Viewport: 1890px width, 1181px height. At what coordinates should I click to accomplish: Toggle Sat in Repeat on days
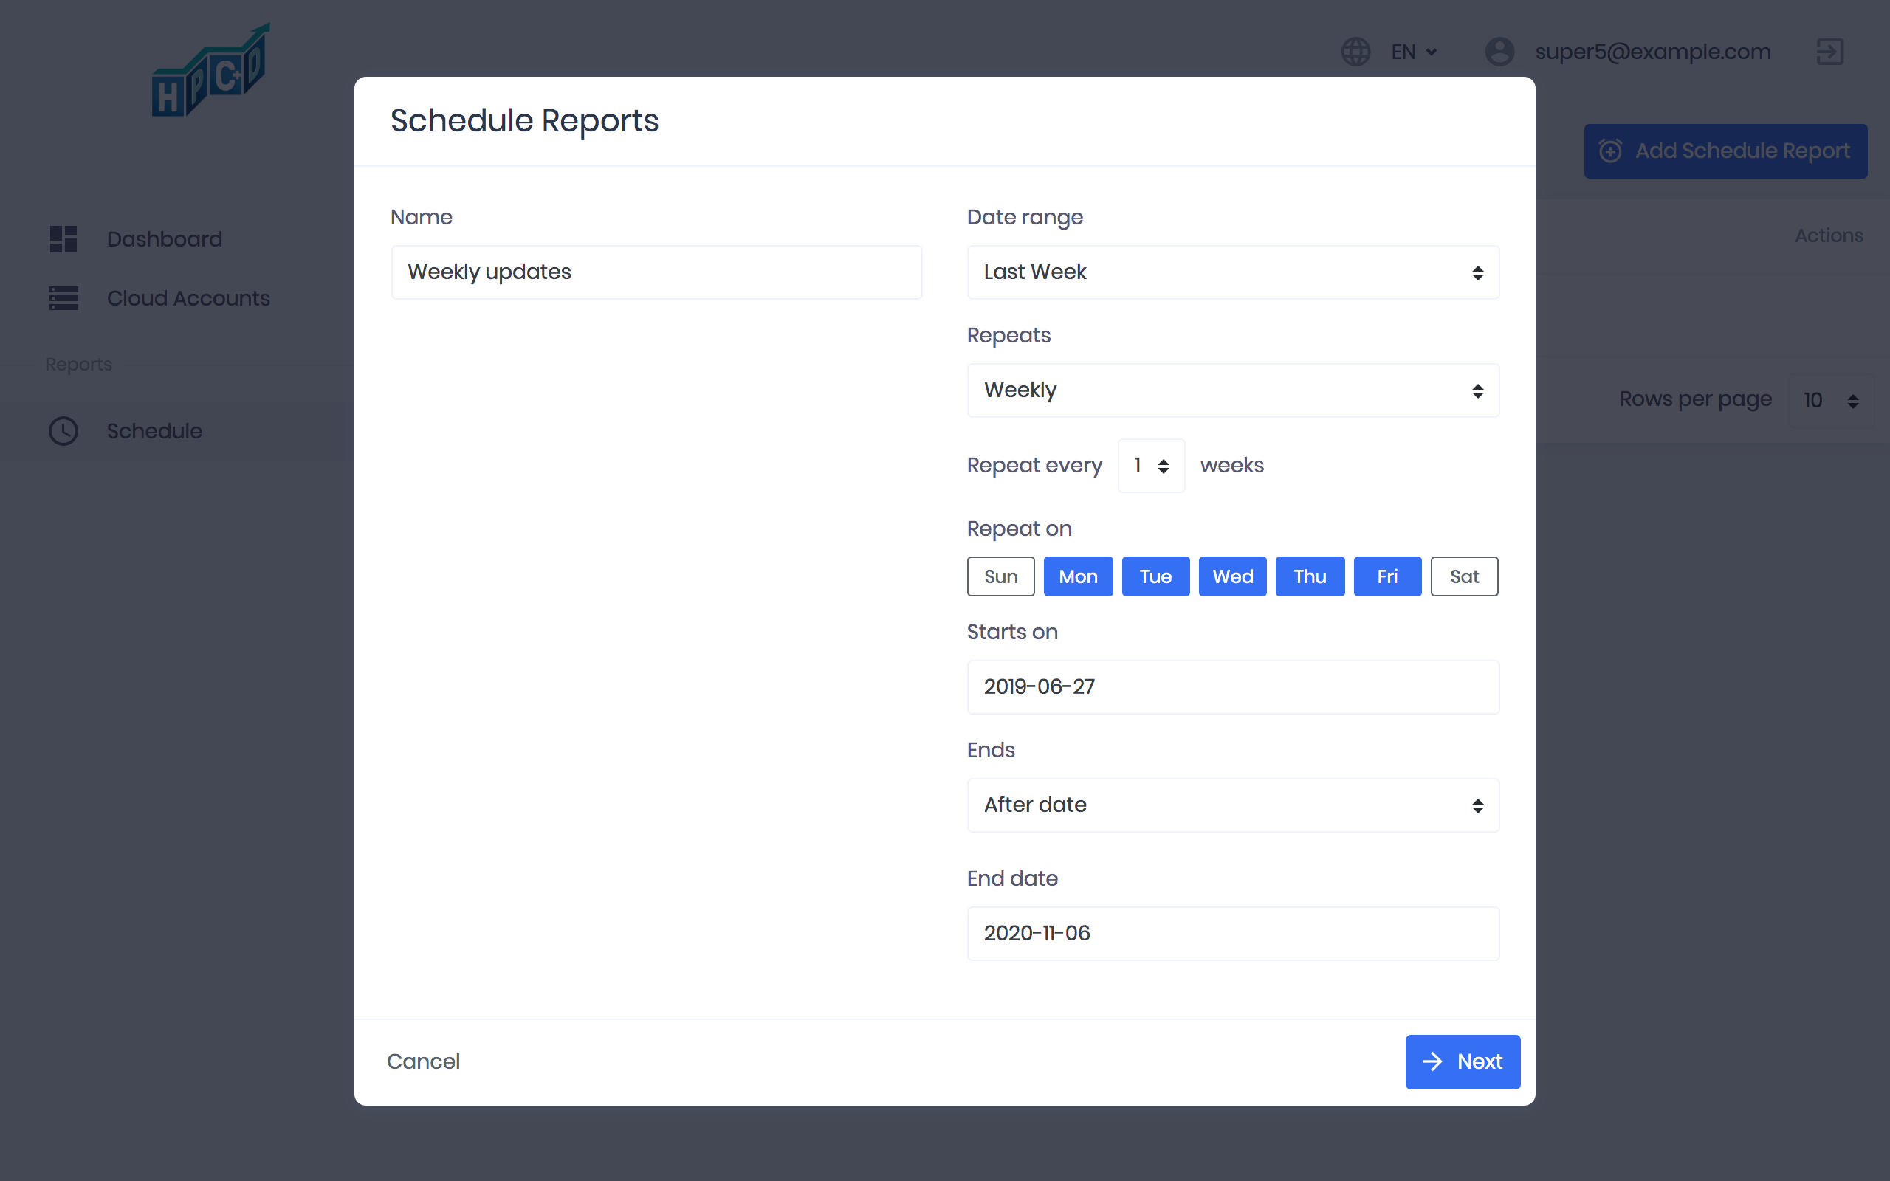(x=1463, y=576)
